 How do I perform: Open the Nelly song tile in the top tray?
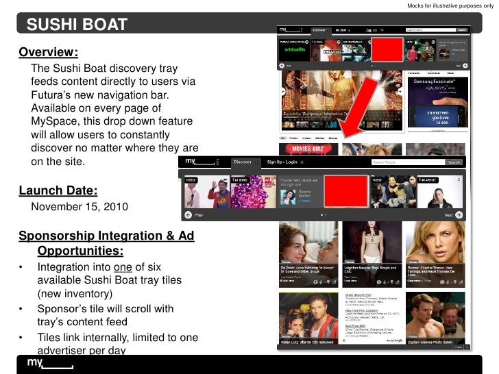click(326, 50)
